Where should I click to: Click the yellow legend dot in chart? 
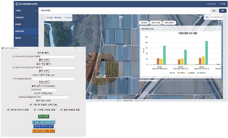pos(189,73)
